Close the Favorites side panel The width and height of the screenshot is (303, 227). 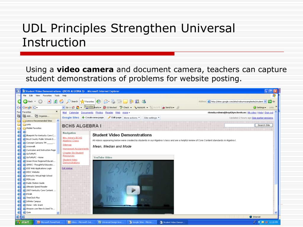click(x=57, y=112)
